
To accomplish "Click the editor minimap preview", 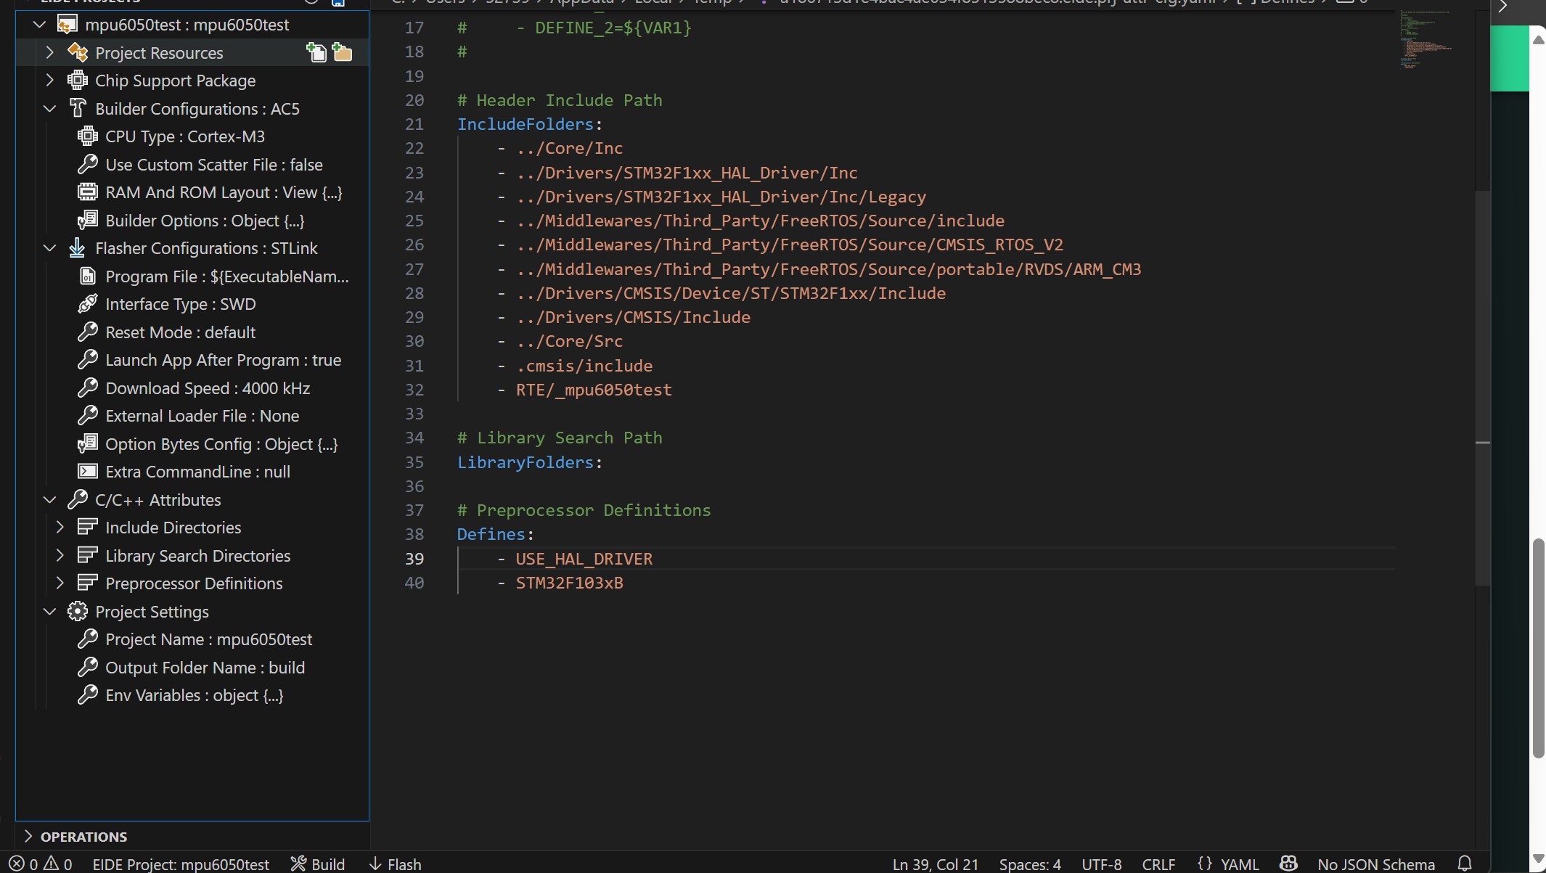I will (1426, 39).
